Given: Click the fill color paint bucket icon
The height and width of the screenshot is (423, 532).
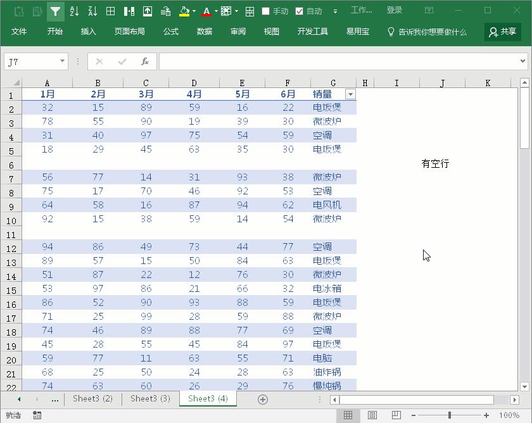Looking at the screenshot, I should click(x=184, y=11).
